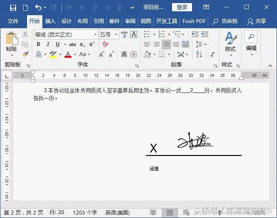
Task: Toggle subscript formatting
Action: [x=82, y=44]
